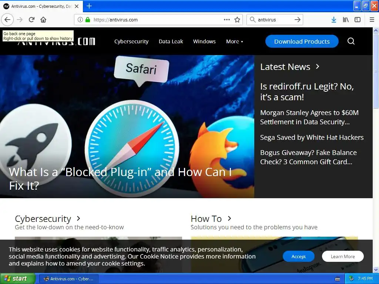The width and height of the screenshot is (379, 284).
Task: Expand Latest News via its chevron
Action: coord(318,67)
